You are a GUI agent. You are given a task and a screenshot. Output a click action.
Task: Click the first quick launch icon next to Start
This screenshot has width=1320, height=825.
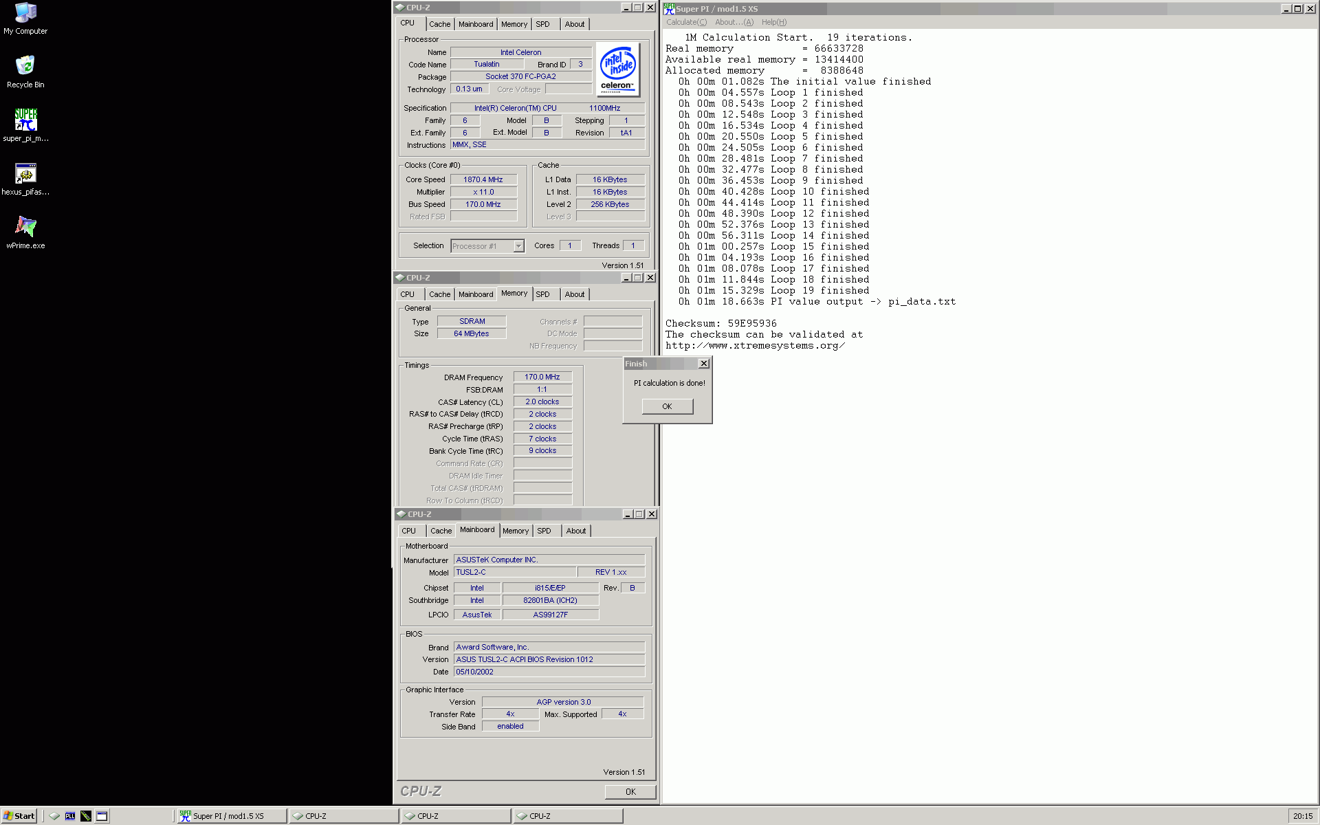click(54, 816)
